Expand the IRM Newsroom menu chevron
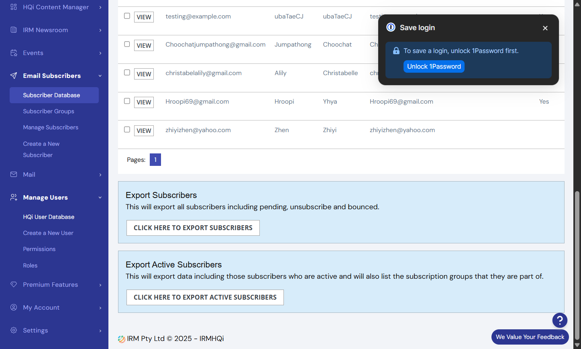This screenshot has height=349, width=581. (x=100, y=30)
